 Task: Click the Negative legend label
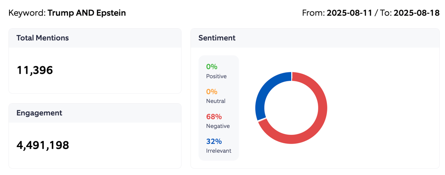[218, 126]
